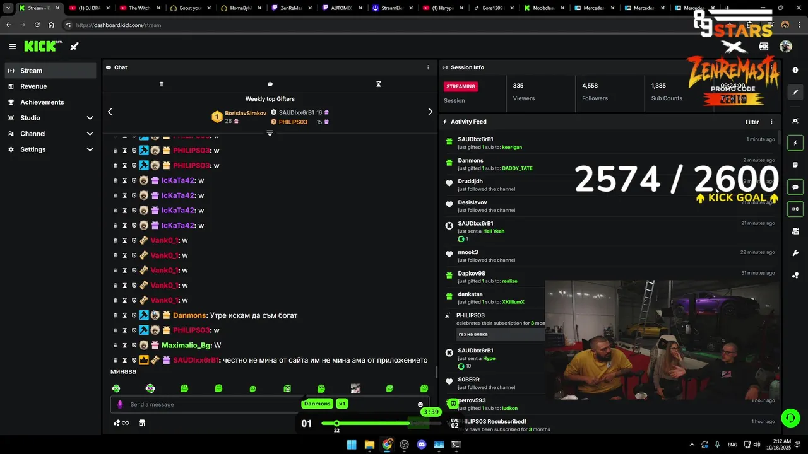
Task: Open the hamburger menu beside Kick logo
Action: pyautogui.click(x=12, y=46)
